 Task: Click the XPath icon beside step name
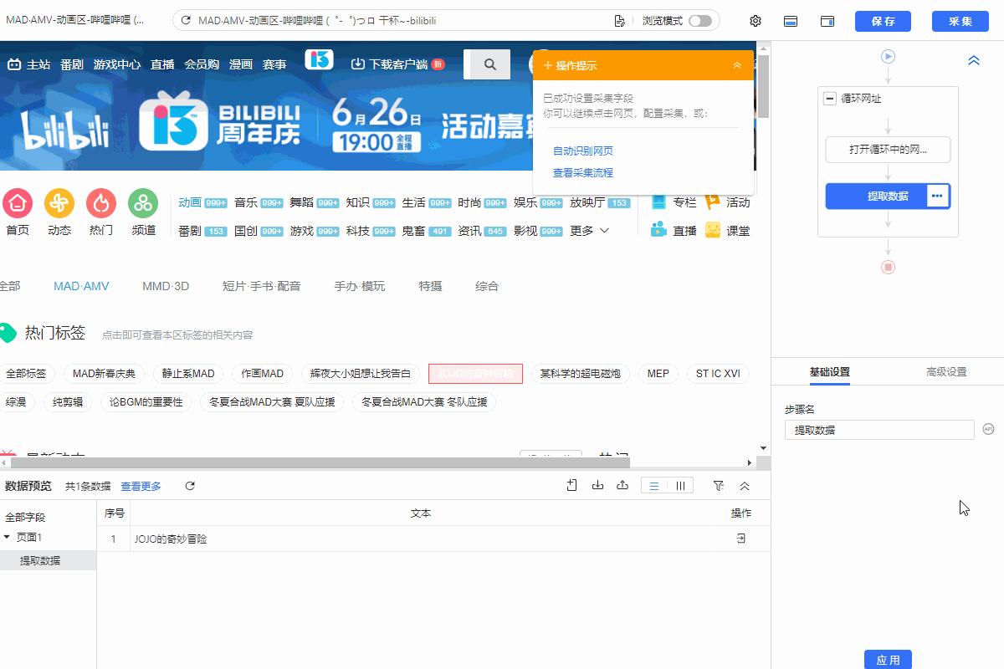tap(988, 429)
